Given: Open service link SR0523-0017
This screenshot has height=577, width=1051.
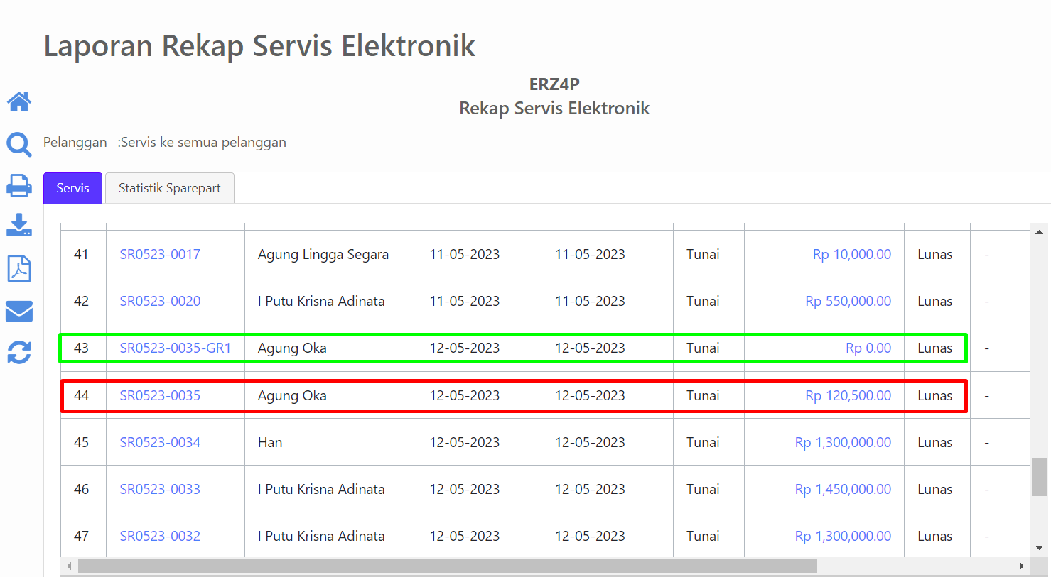Looking at the screenshot, I should [x=160, y=254].
